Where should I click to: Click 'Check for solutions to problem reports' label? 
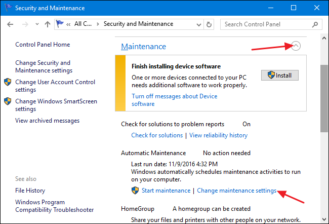(x=173, y=124)
